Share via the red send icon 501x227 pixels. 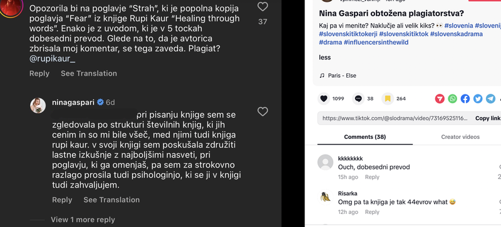(440, 99)
